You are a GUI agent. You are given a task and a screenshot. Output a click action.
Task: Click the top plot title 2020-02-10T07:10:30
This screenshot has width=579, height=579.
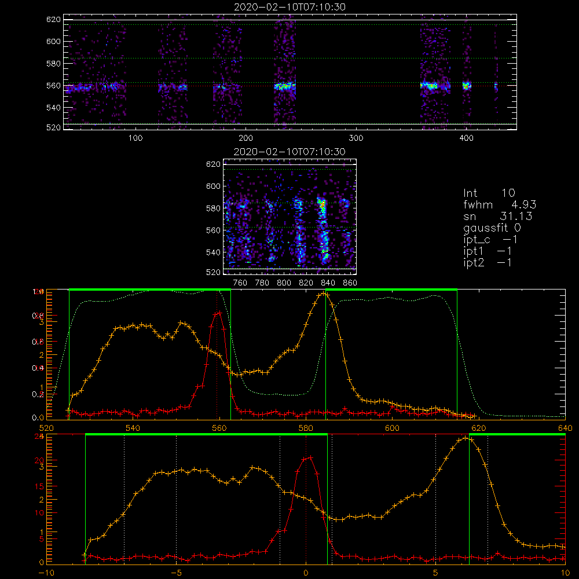[289, 7]
